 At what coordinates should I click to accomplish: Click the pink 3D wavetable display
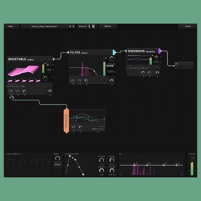point(24,71)
